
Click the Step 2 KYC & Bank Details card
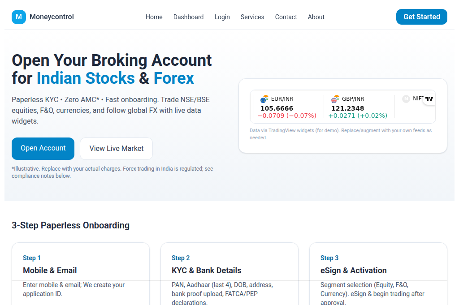[229, 273]
